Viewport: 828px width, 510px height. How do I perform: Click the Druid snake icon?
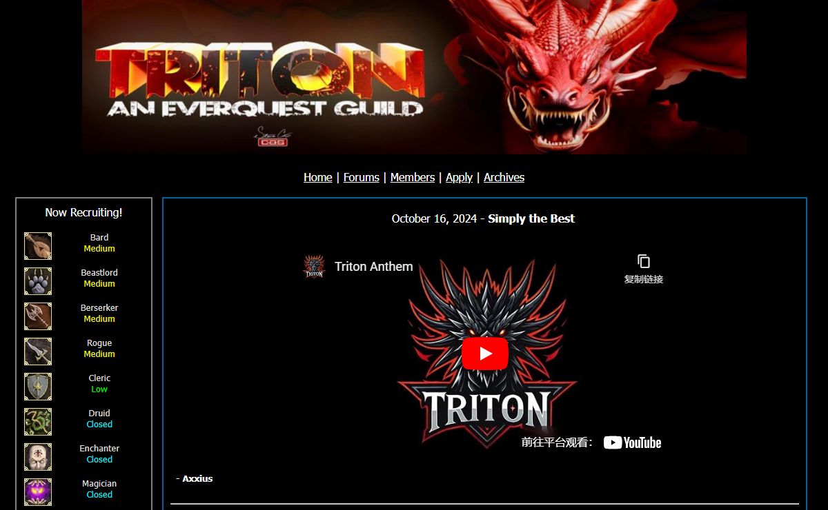pos(38,422)
